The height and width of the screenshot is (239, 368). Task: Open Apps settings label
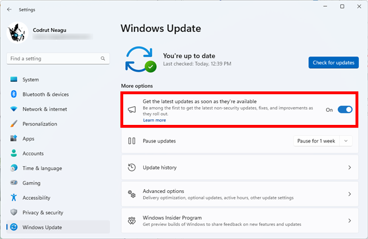click(x=28, y=139)
